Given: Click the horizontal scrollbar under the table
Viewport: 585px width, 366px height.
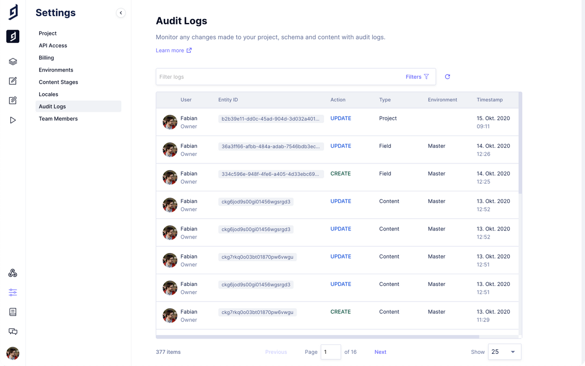Looking at the screenshot, I should click(317, 336).
